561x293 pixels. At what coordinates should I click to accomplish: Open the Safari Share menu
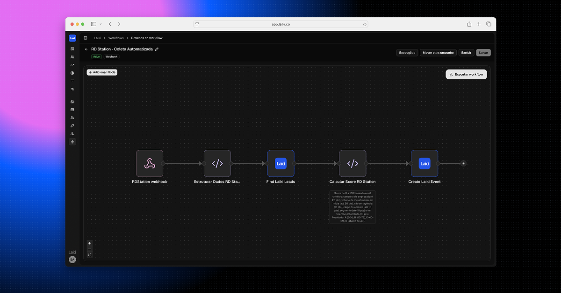[469, 24]
